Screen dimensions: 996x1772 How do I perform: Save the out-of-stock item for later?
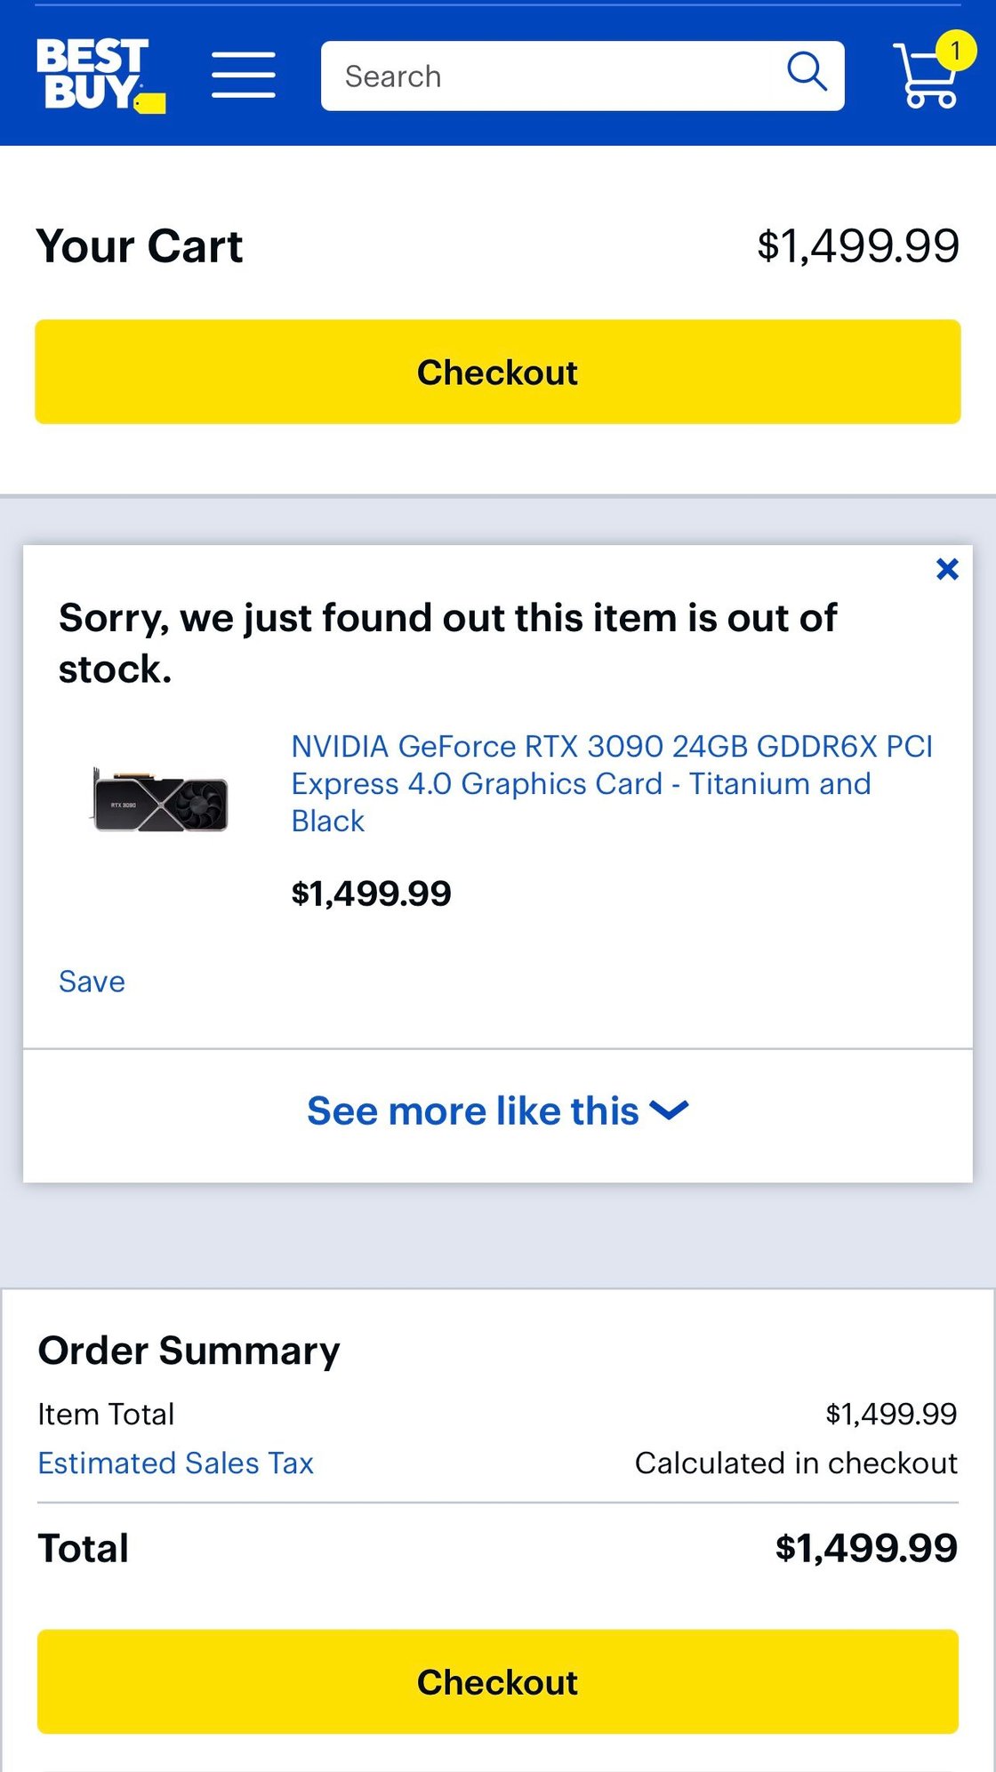[92, 982]
